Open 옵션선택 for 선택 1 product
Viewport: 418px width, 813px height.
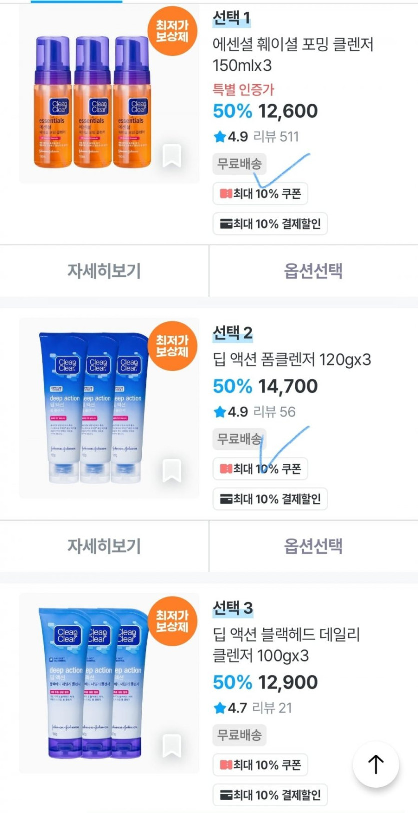(313, 271)
